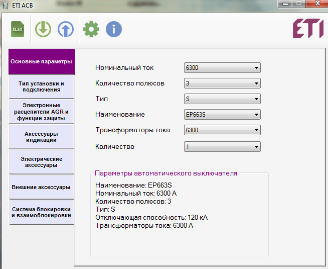This screenshot has width=328, height=269.
Task: Click Трансформаторы тока: 6300 A summary line
Action: pos(144,226)
